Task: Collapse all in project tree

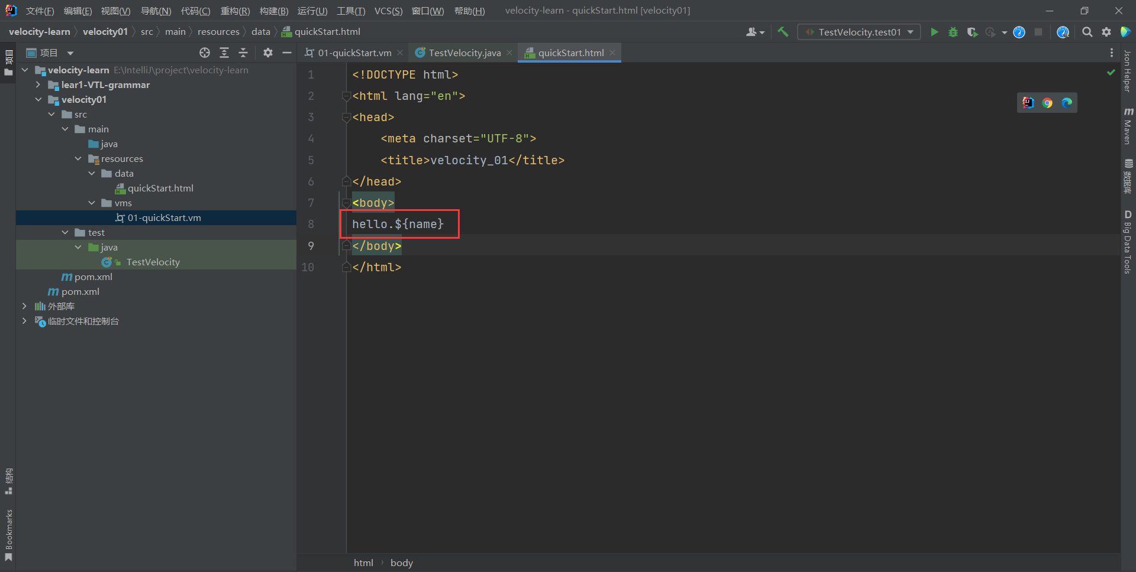Action: point(243,53)
